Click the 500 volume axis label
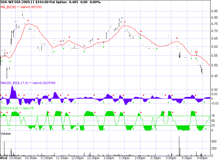Screen dimensions: 219x160 (214, 141)
